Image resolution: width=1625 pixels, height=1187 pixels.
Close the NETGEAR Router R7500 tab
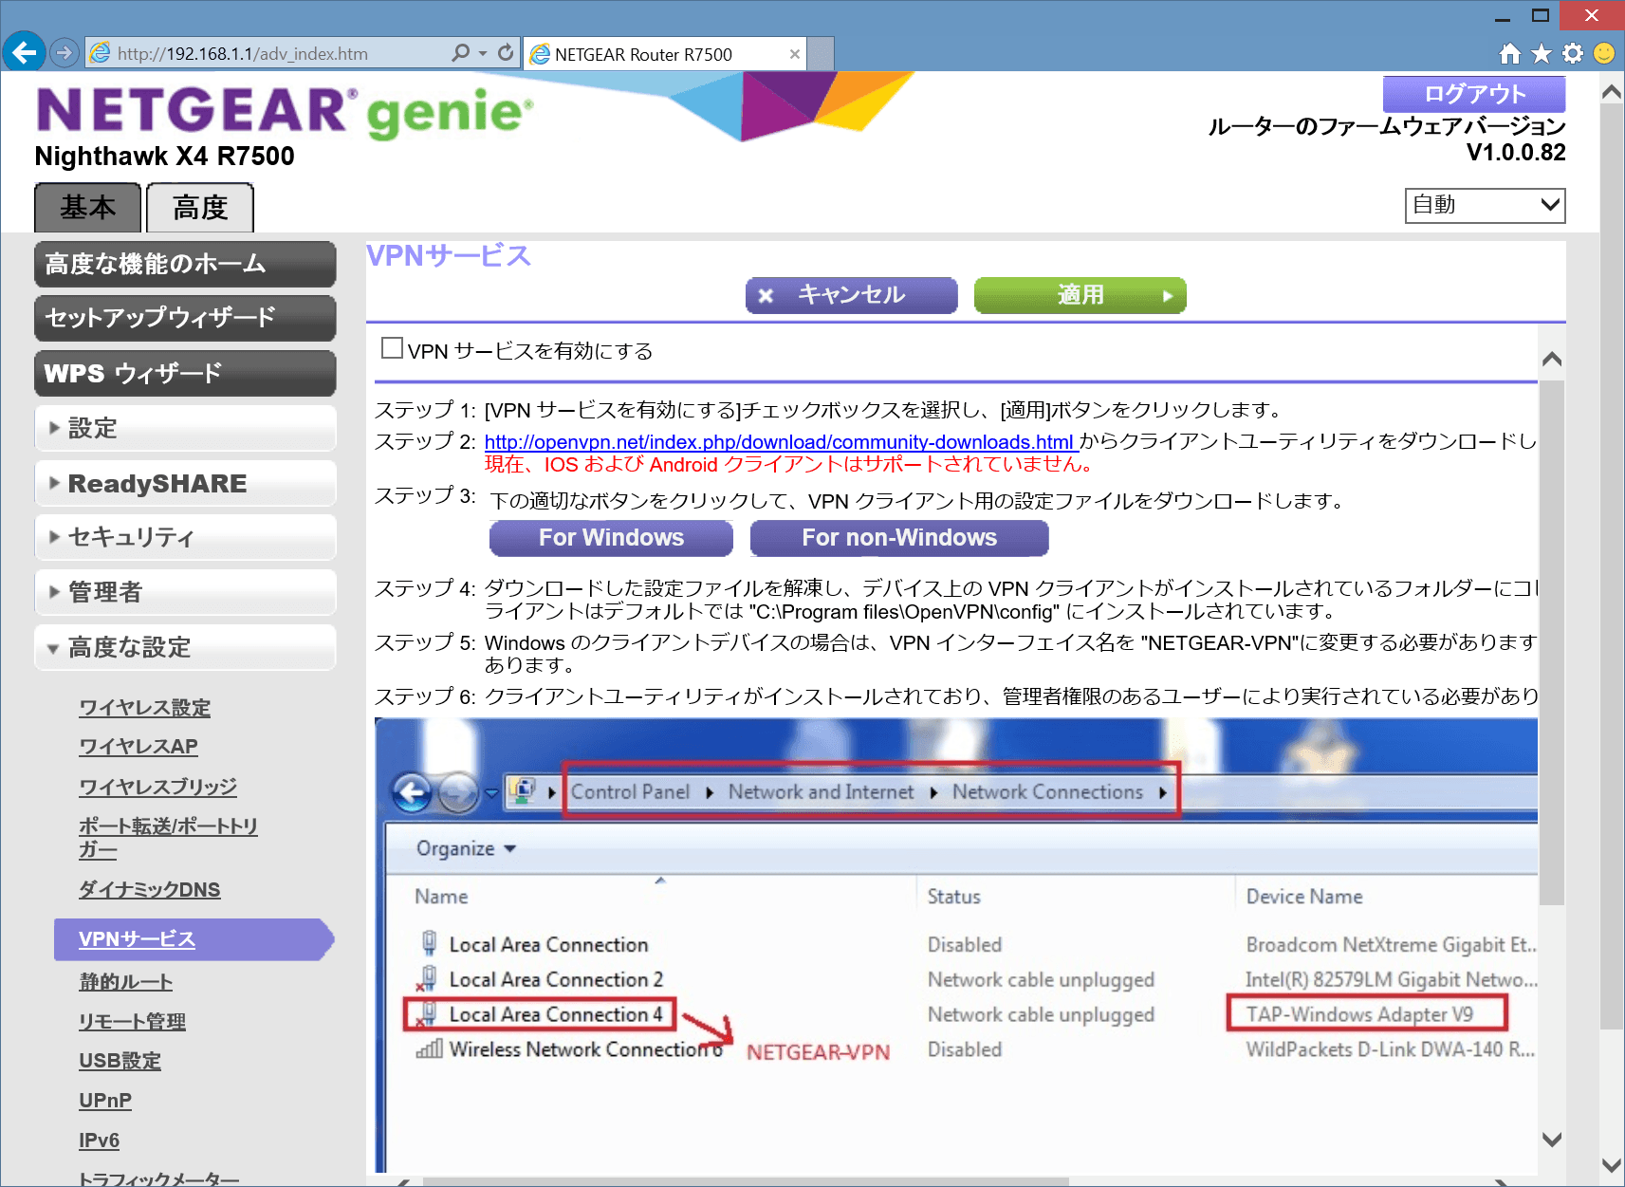(x=795, y=55)
